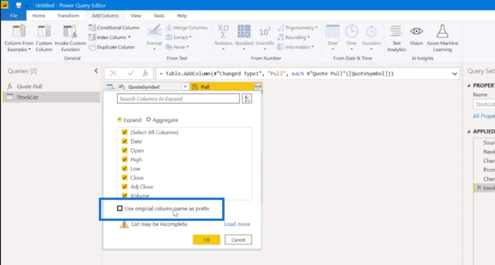Open Standard number operations
The height and width of the screenshot is (265, 495).
[x=244, y=38]
